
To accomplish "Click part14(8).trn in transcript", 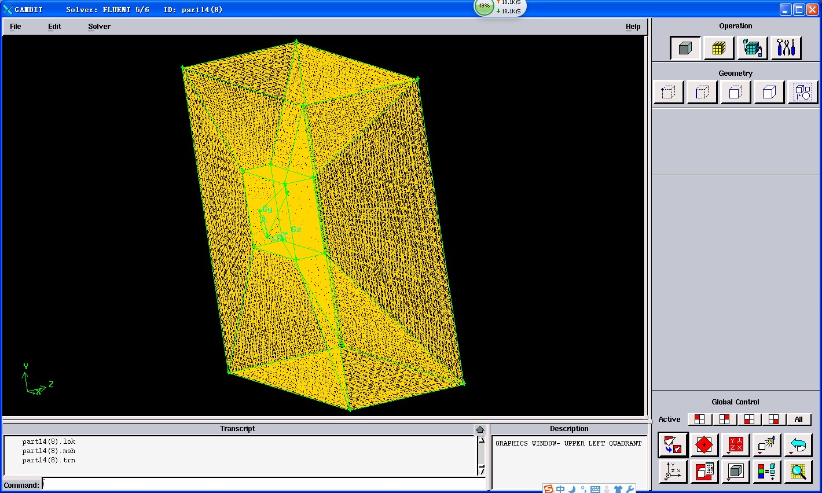I will tap(49, 460).
